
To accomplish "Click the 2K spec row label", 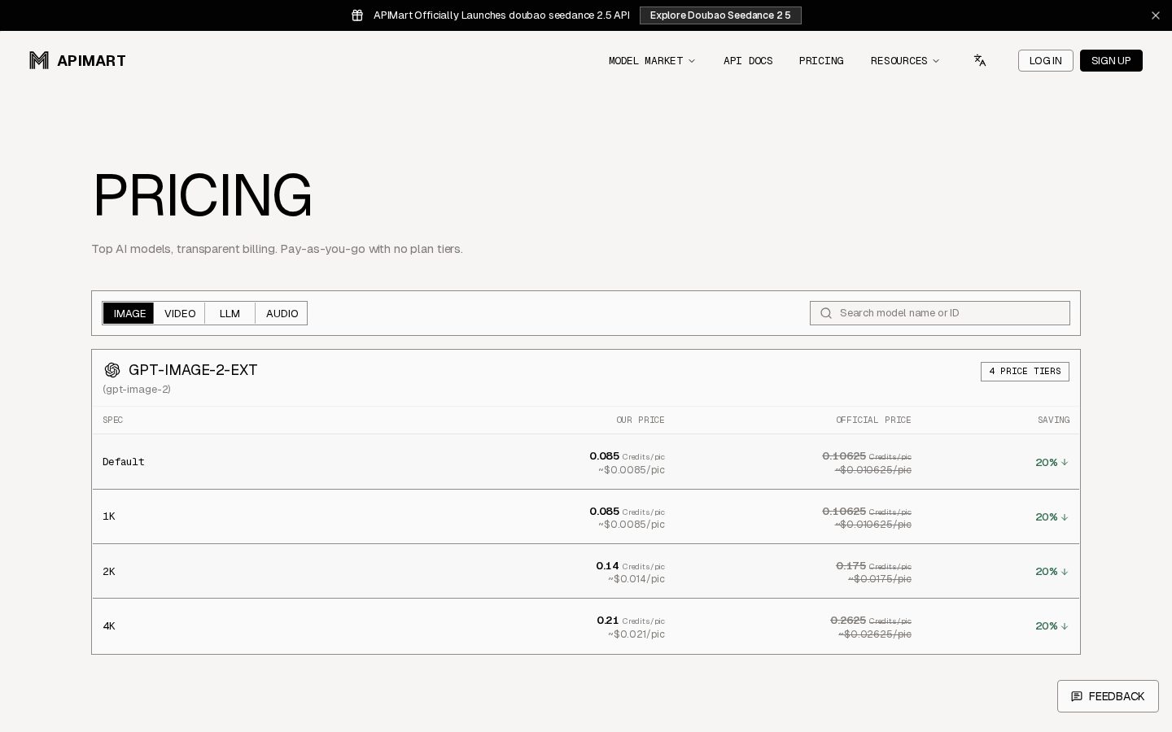I will click(x=109, y=572).
